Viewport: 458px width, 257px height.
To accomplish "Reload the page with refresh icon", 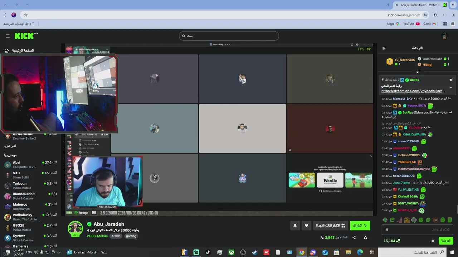I will (x=435, y=15).
